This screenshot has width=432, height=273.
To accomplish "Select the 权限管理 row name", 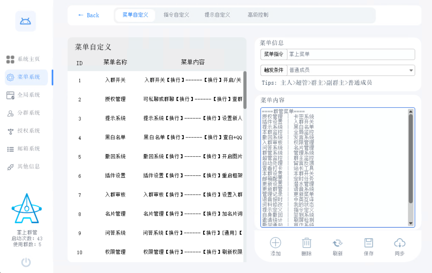I will [x=115, y=252].
